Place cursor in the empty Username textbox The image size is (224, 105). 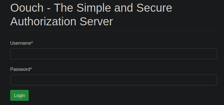point(114,54)
